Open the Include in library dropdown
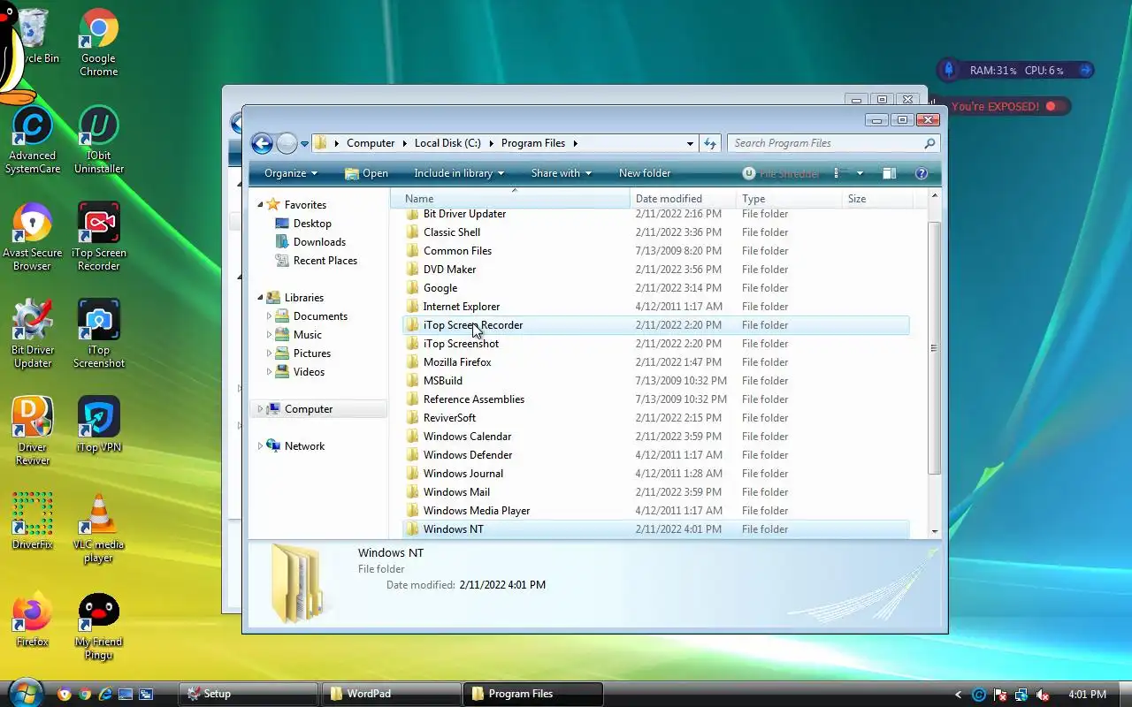This screenshot has width=1132, height=707. coord(459,173)
